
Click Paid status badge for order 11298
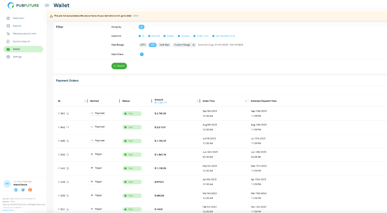coord(132,196)
